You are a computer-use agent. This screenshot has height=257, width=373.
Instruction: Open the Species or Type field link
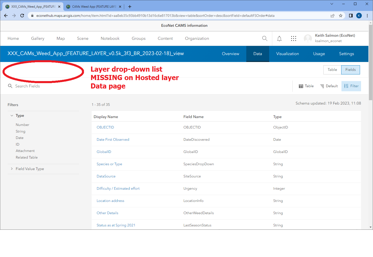pyautogui.click(x=109, y=164)
